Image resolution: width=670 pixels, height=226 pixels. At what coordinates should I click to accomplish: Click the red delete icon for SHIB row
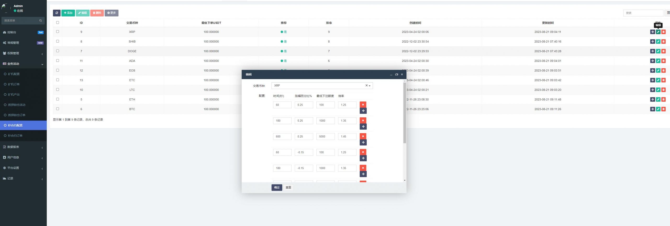(x=663, y=41)
